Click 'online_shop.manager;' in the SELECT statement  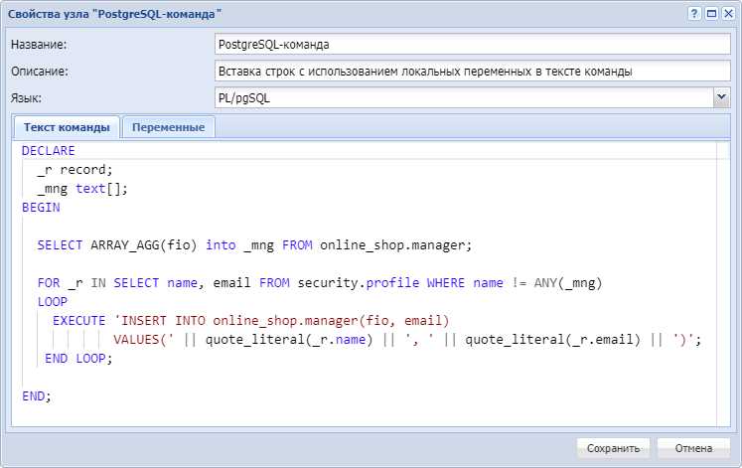(395, 245)
